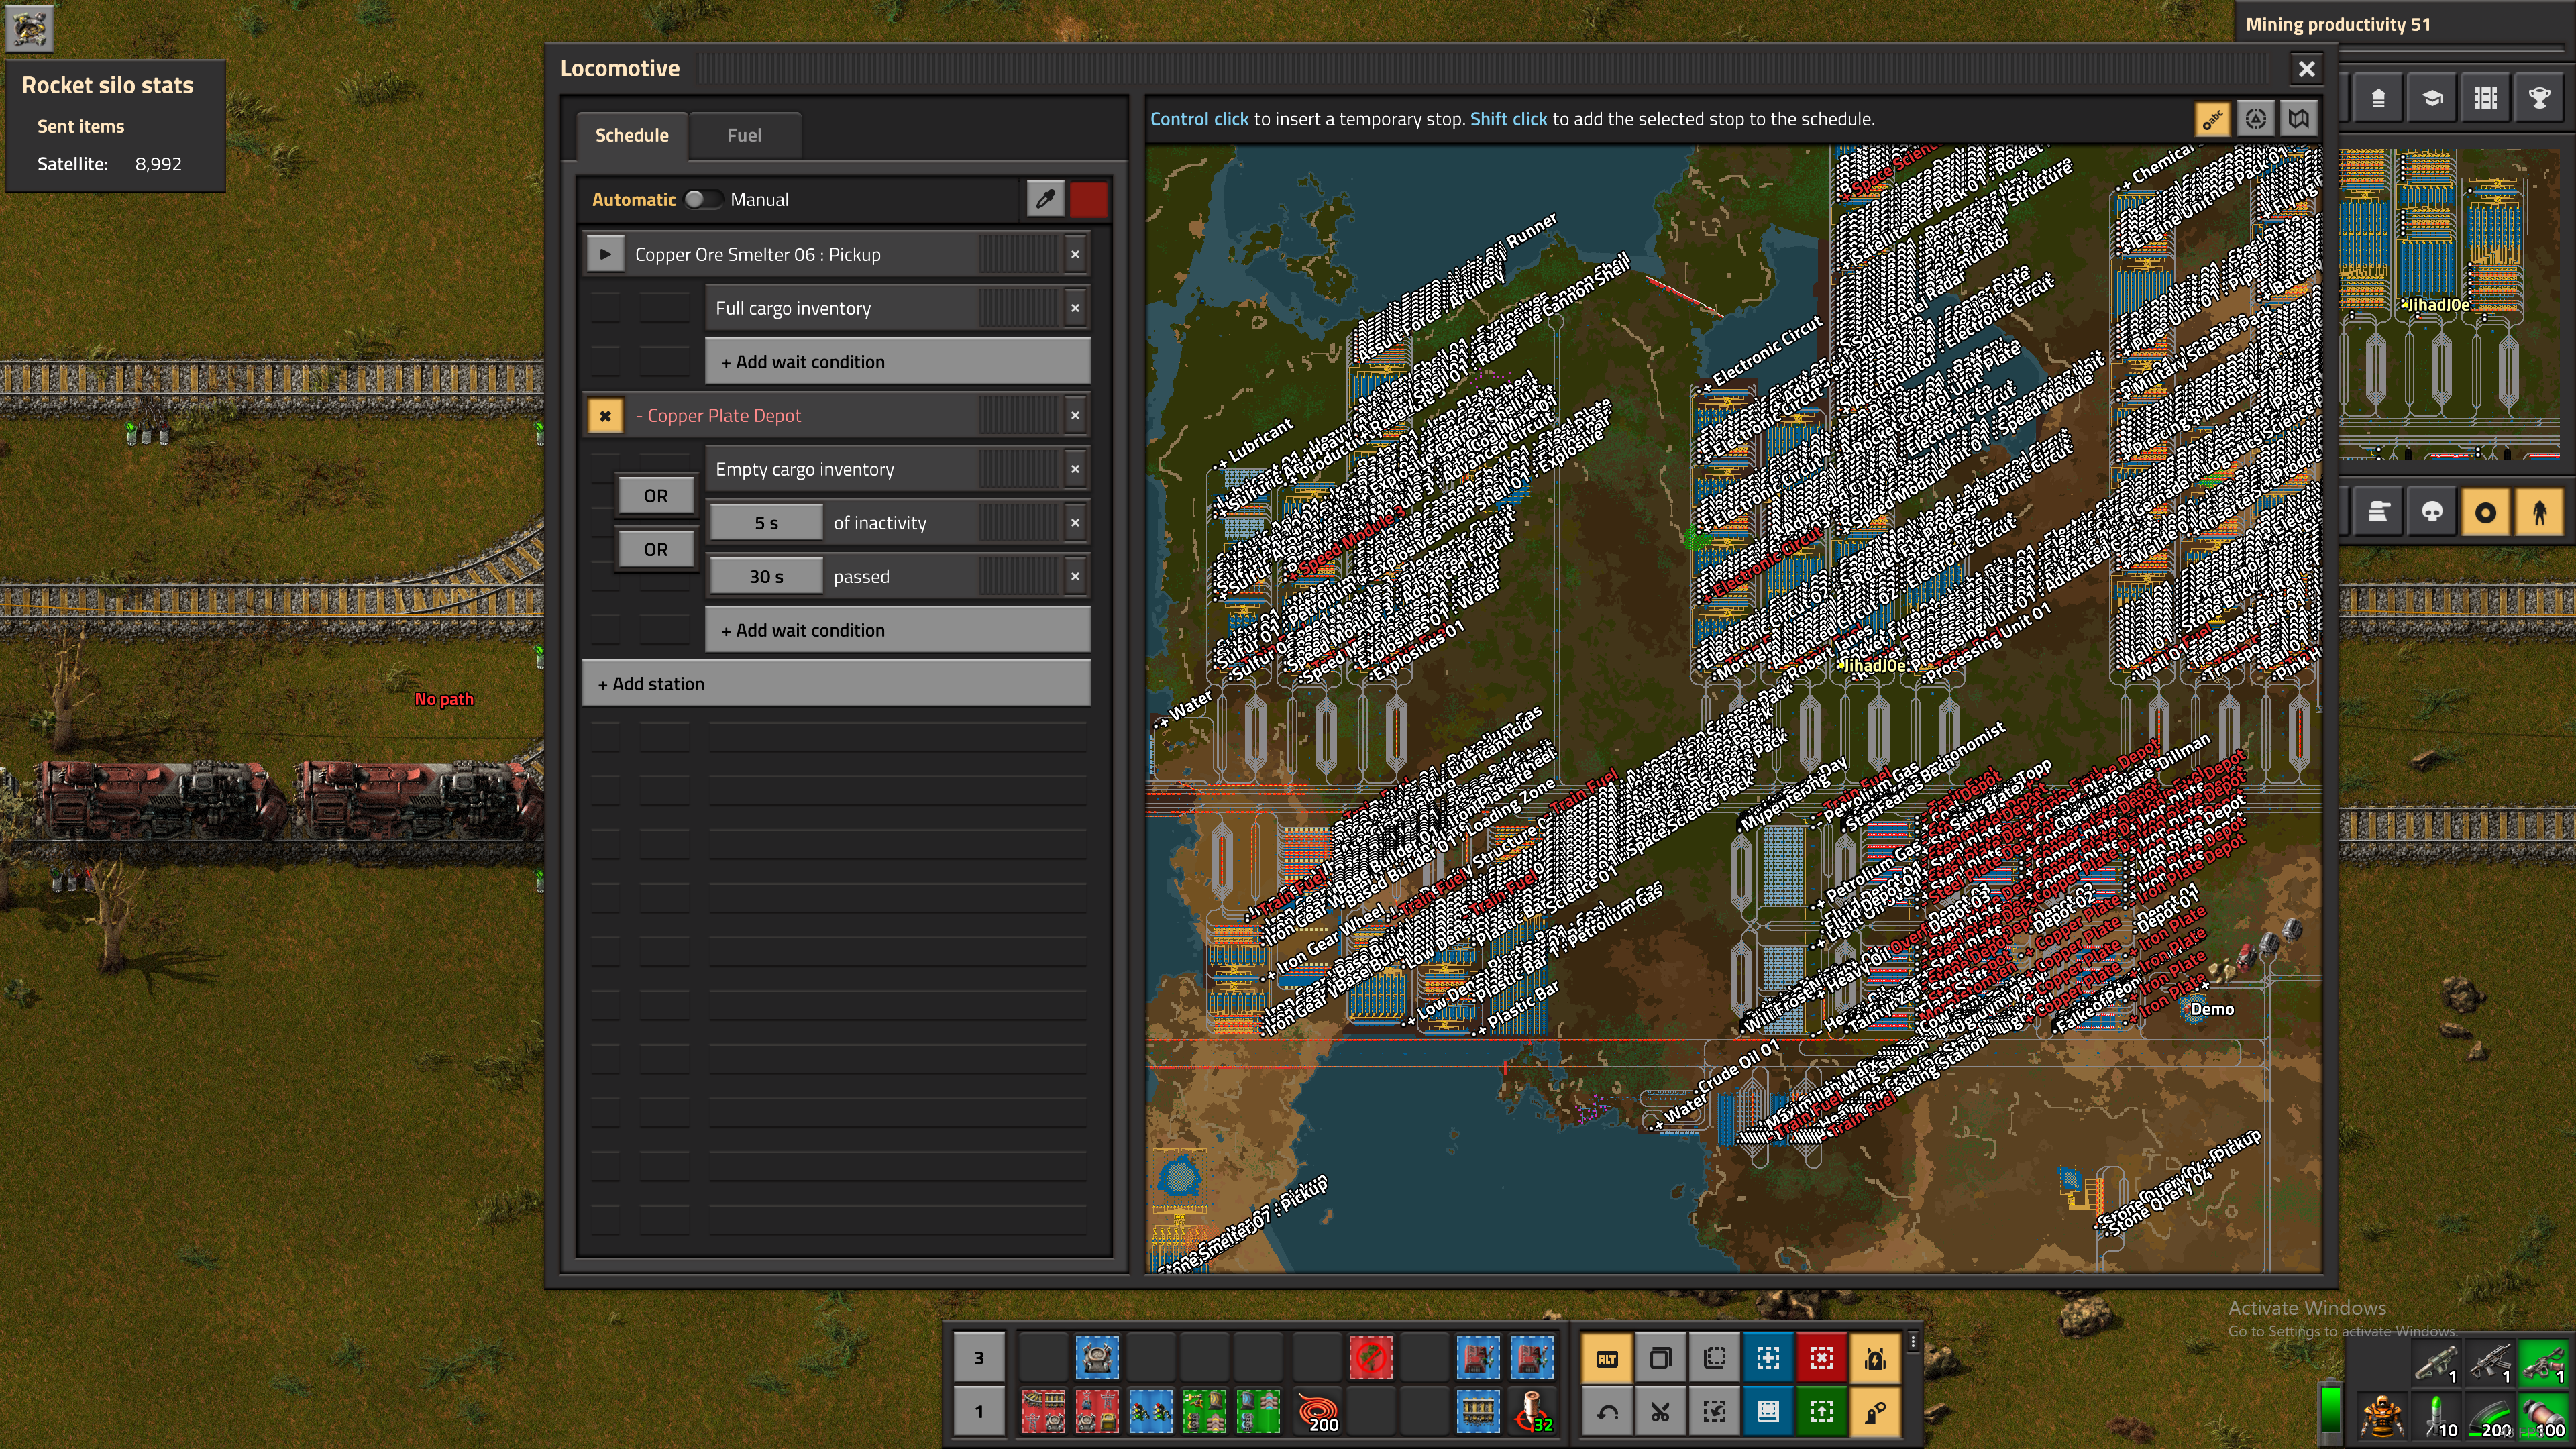Open the Schedule tab
This screenshot has height=1449, width=2576.
pos(632,135)
